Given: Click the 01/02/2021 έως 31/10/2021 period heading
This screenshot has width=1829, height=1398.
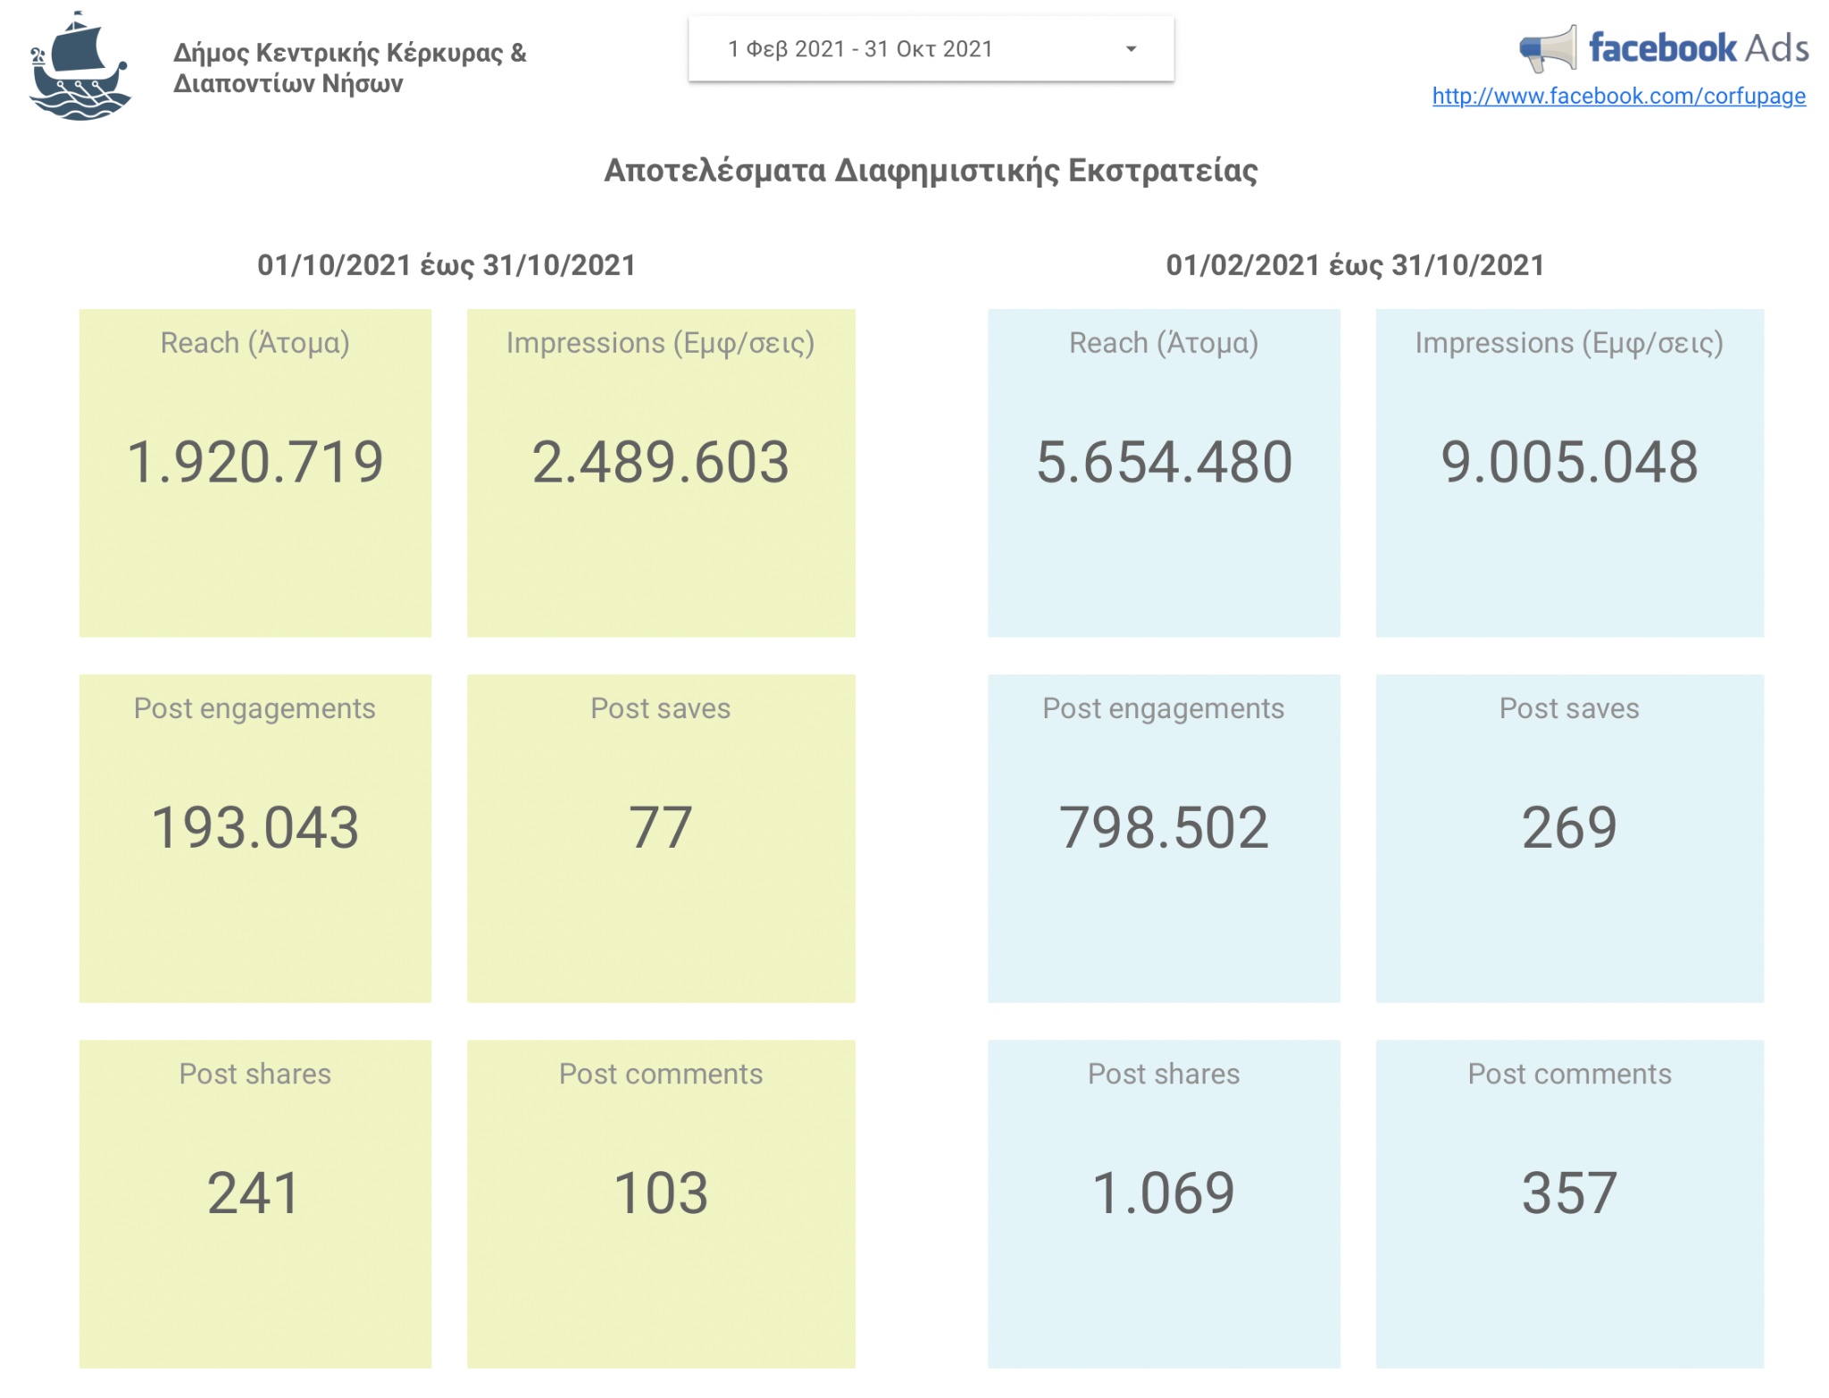Looking at the screenshot, I should click(1355, 265).
